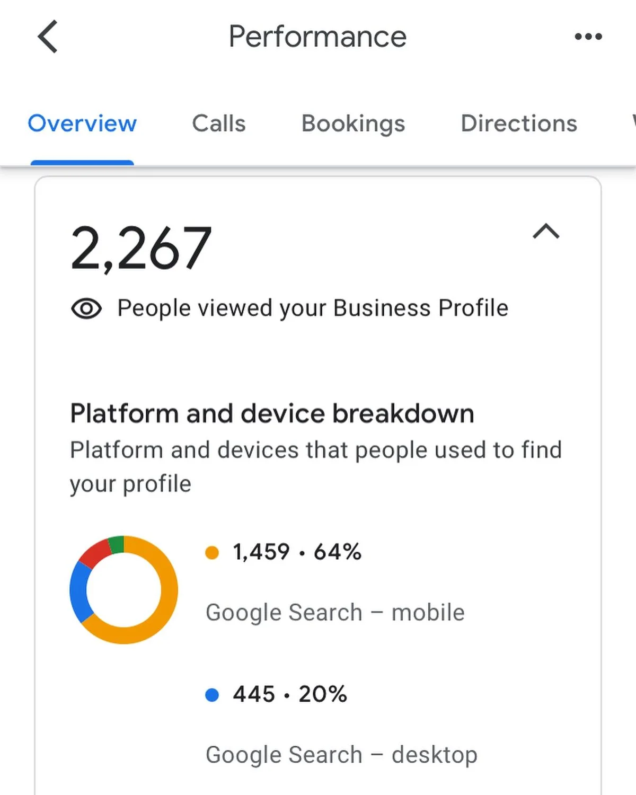Tap the blue legend dot for desktop
The width and height of the screenshot is (636, 795).
(x=212, y=695)
